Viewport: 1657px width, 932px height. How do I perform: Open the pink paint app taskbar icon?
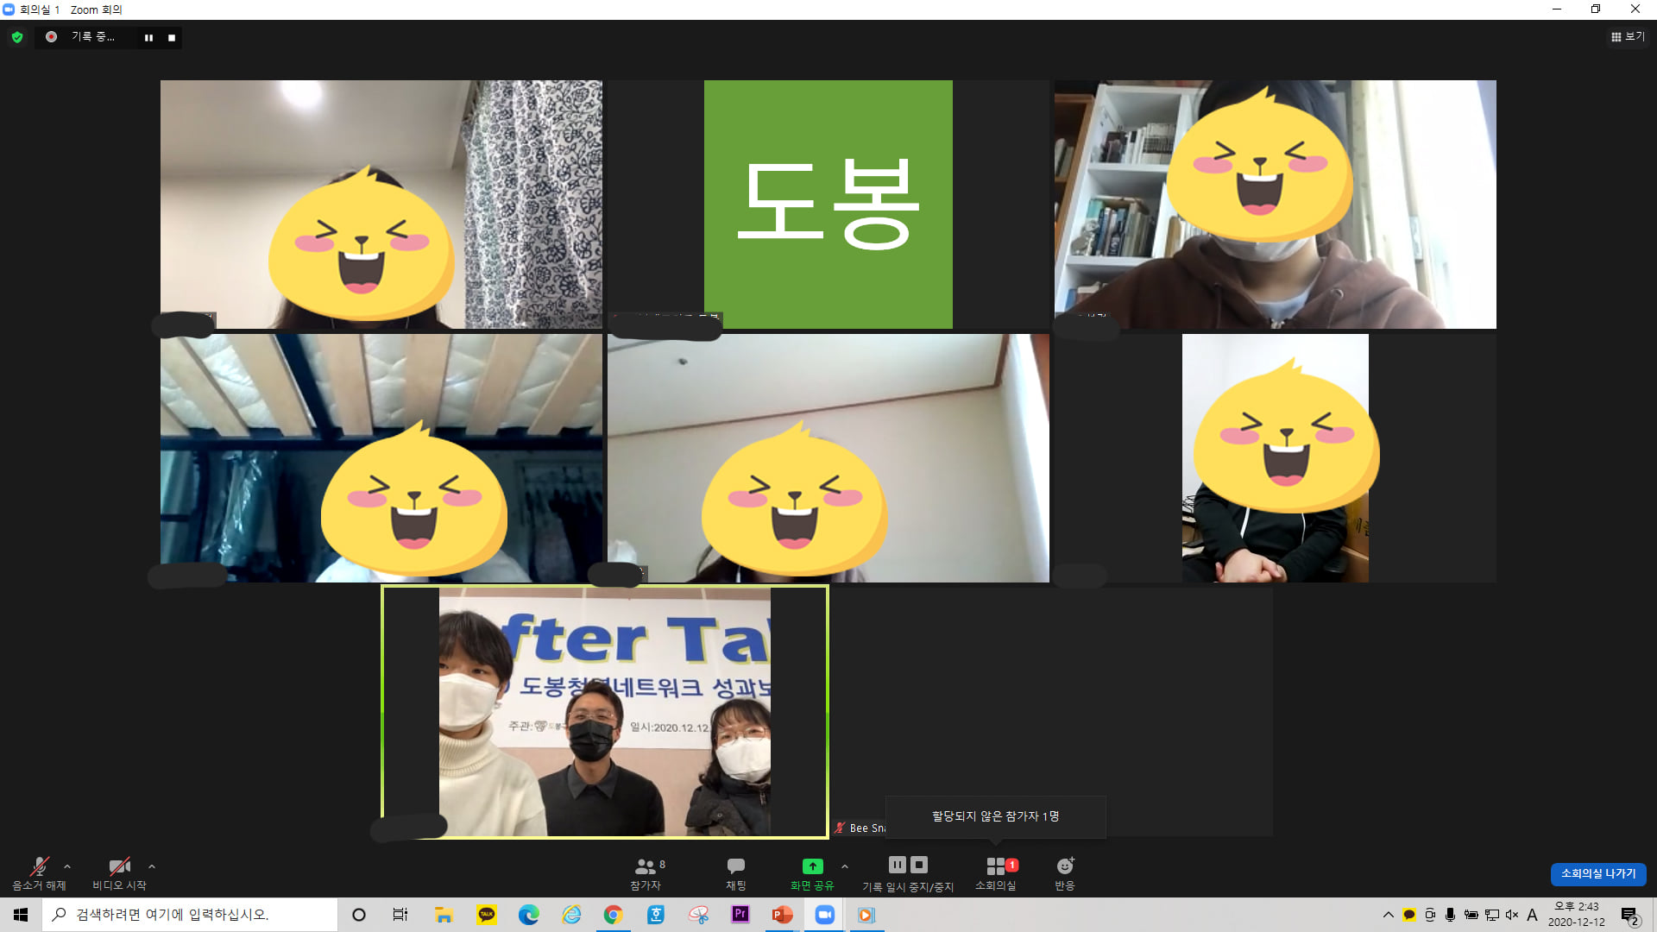point(698,915)
